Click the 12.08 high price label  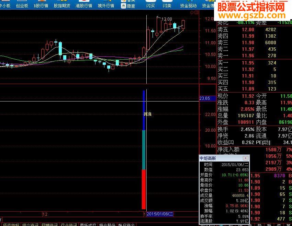coord(167,19)
